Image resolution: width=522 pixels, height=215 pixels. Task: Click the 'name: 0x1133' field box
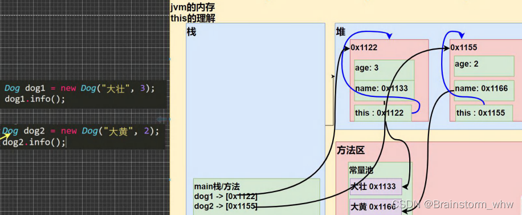[x=384, y=90]
